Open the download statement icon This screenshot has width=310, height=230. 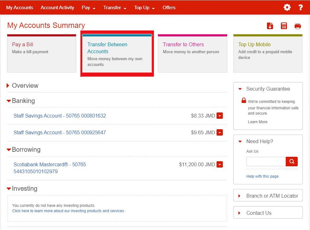pos(270,26)
